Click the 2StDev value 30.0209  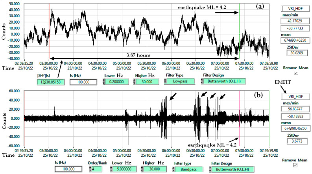tap(297, 53)
